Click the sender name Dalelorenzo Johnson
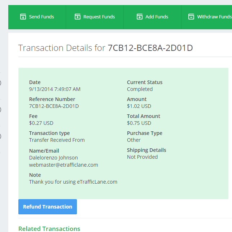Screen dimensions: 232x232 point(53,158)
